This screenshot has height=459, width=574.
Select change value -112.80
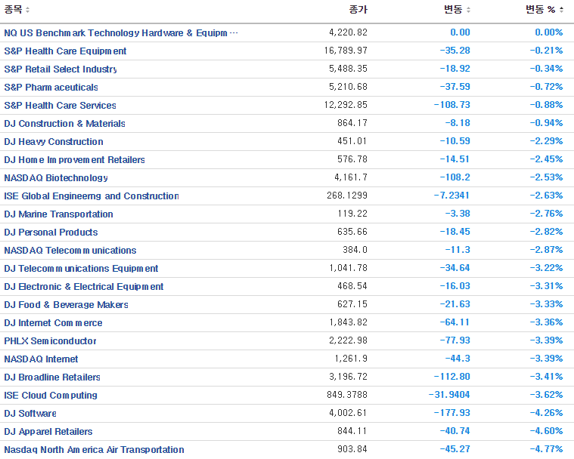[x=451, y=377]
